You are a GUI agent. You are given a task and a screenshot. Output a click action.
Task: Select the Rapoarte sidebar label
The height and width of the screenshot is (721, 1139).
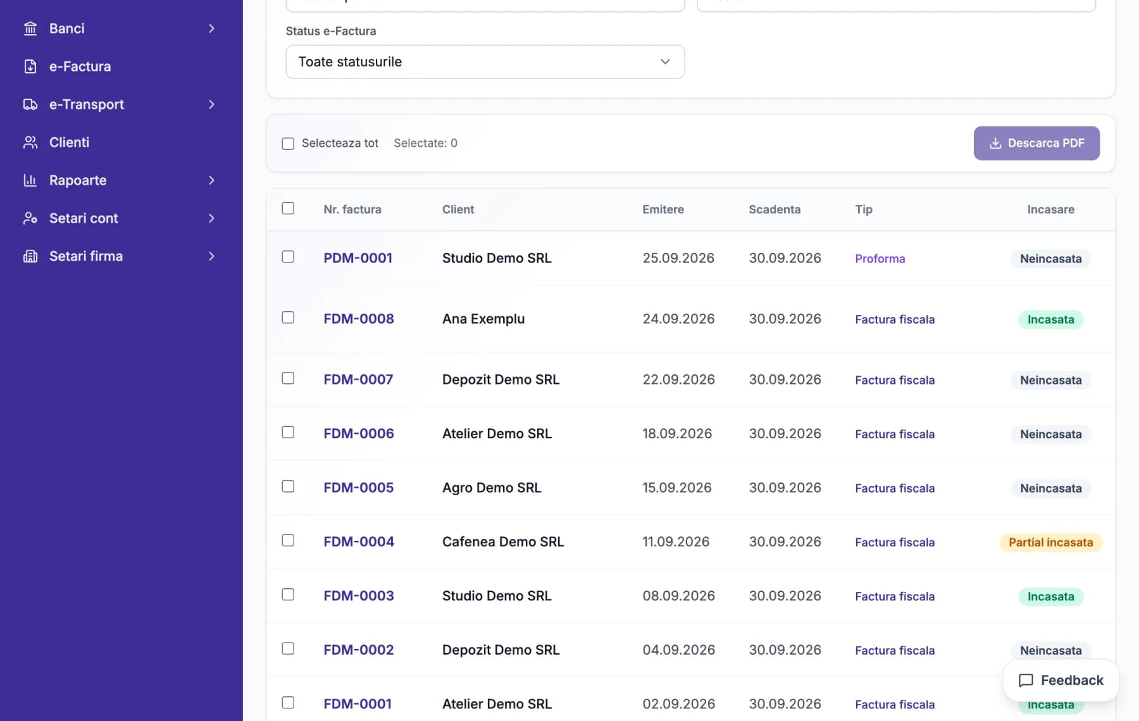[78, 180]
